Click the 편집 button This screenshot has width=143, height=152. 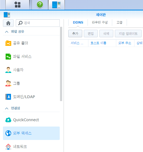[91, 34]
